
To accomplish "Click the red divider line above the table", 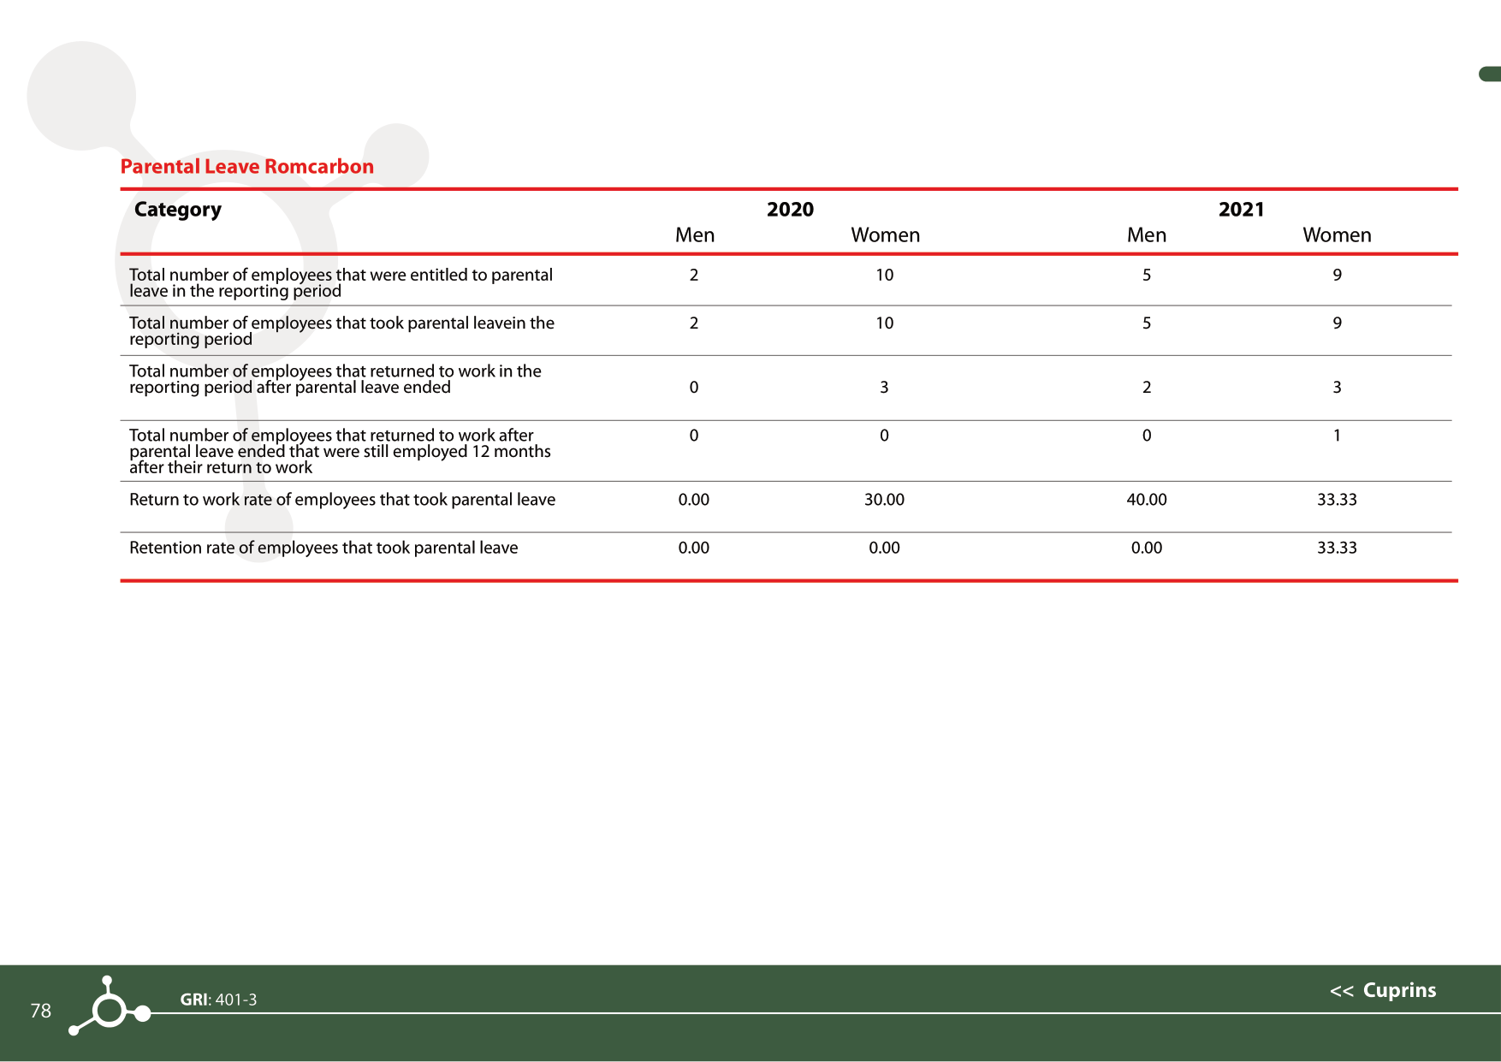I will (x=770, y=189).
